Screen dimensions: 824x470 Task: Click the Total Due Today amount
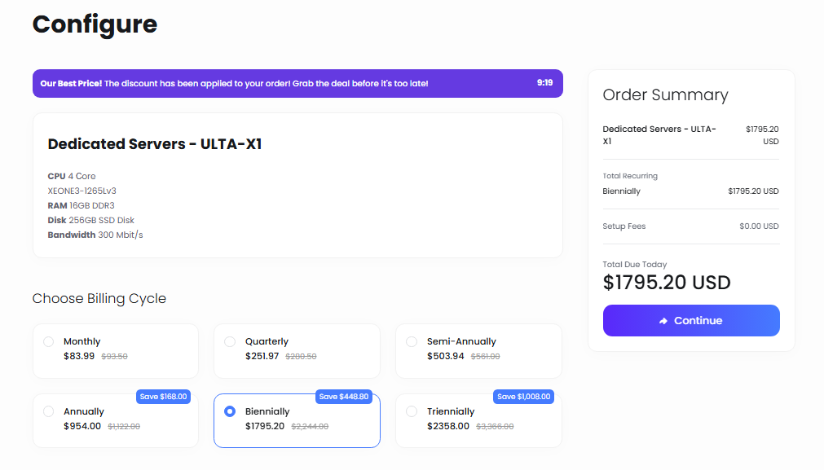point(667,283)
